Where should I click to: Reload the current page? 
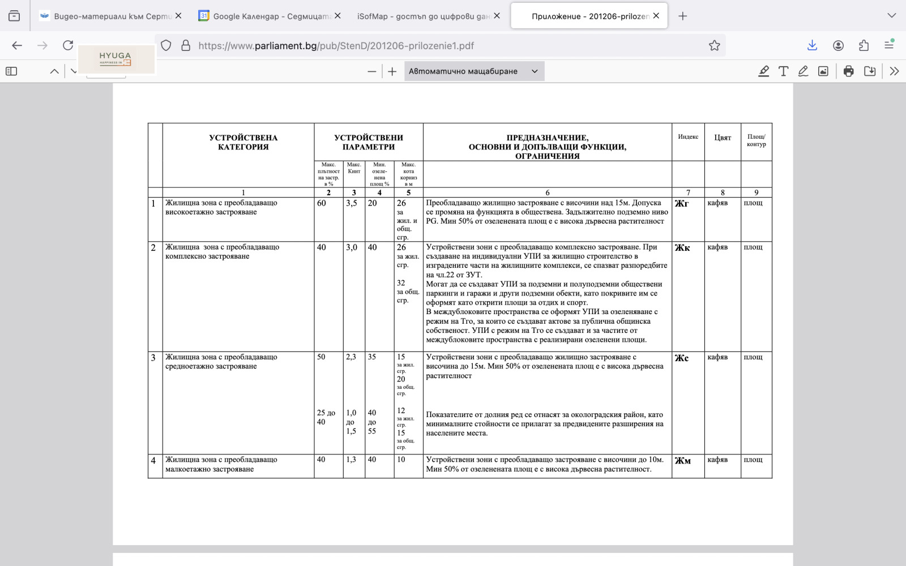point(68,46)
